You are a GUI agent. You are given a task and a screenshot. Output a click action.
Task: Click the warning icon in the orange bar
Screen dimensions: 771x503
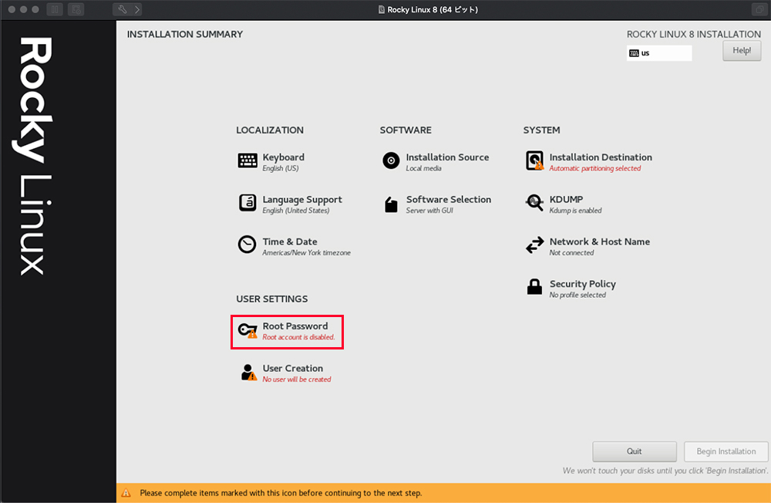pyautogui.click(x=126, y=493)
